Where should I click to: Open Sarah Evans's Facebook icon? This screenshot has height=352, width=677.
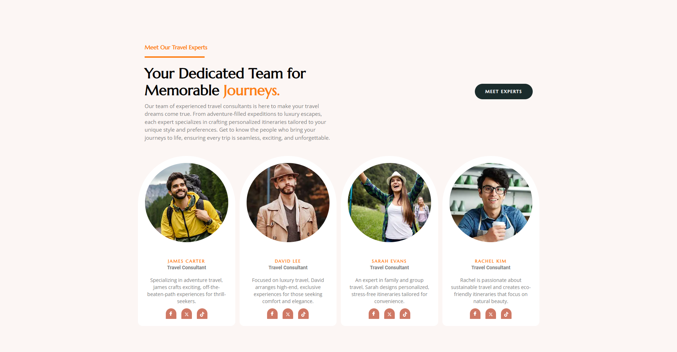[x=374, y=314]
